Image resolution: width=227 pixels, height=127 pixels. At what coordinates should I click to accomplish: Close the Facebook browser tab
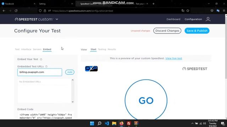tap(34, 4)
